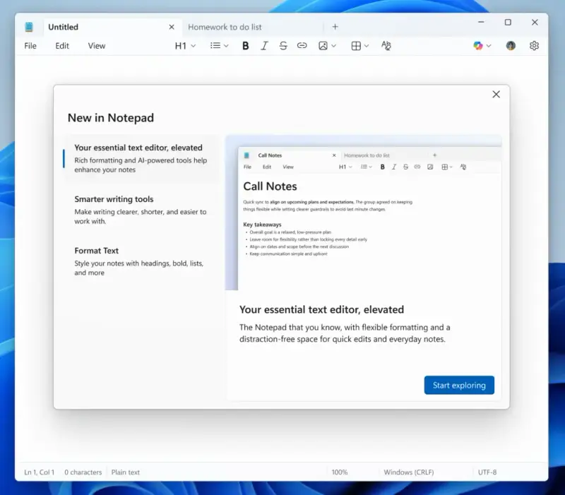The image size is (565, 495).
Task: Click UTF-8 in the status bar
Action: (x=488, y=472)
